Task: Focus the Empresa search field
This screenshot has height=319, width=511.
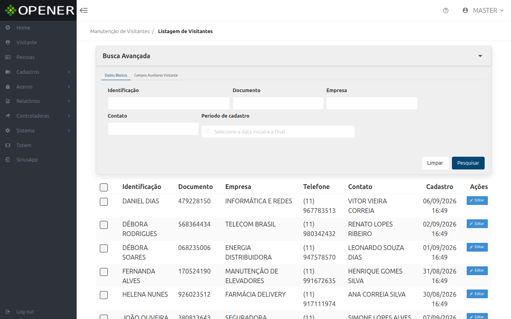Action: [x=372, y=103]
